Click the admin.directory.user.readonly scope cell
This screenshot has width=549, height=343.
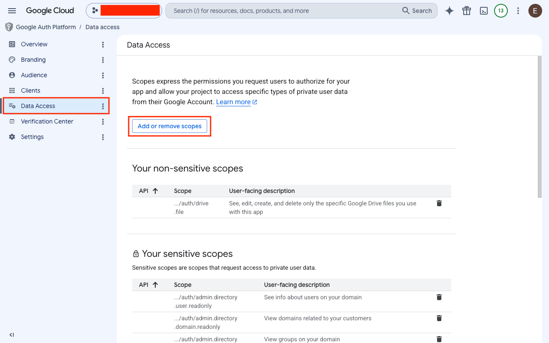(x=206, y=301)
